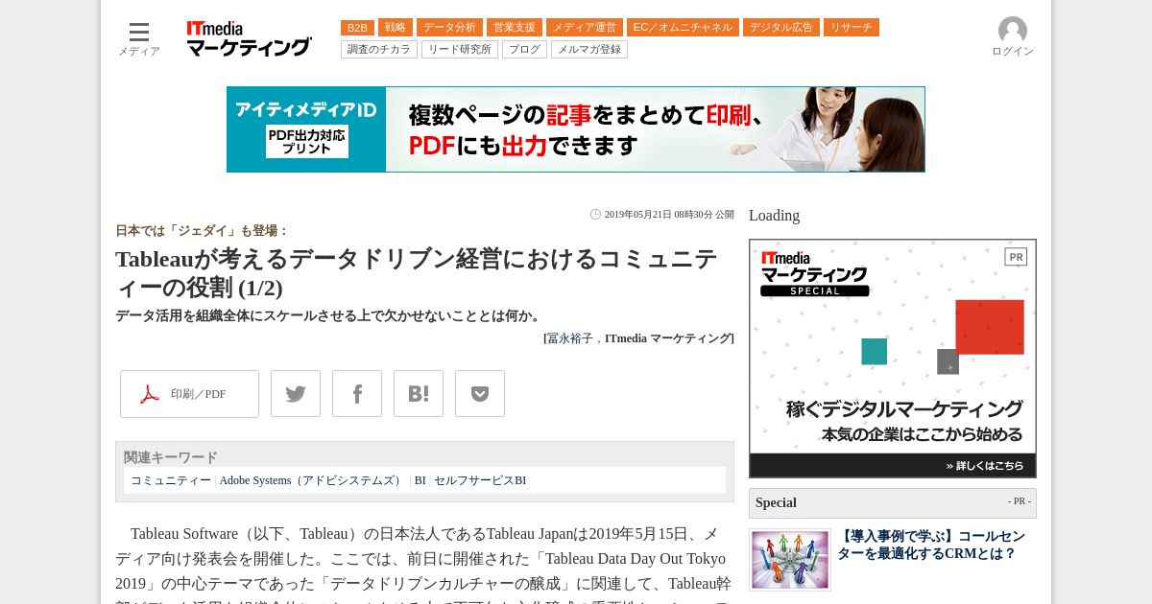
Task: Open メルマガ登録 link
Action: (x=589, y=49)
